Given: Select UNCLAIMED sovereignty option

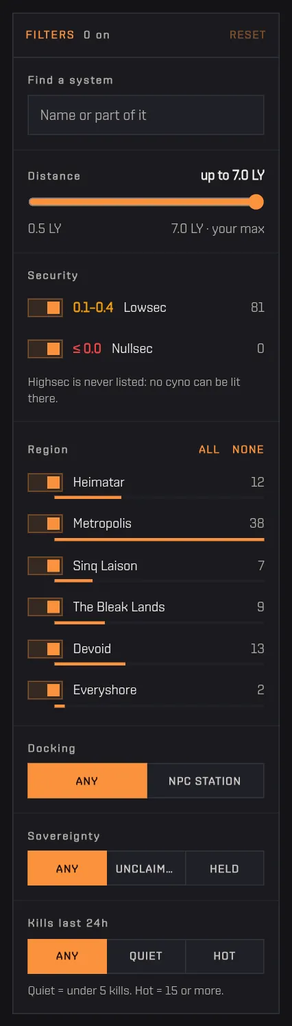Looking at the screenshot, I should [x=146, y=868].
